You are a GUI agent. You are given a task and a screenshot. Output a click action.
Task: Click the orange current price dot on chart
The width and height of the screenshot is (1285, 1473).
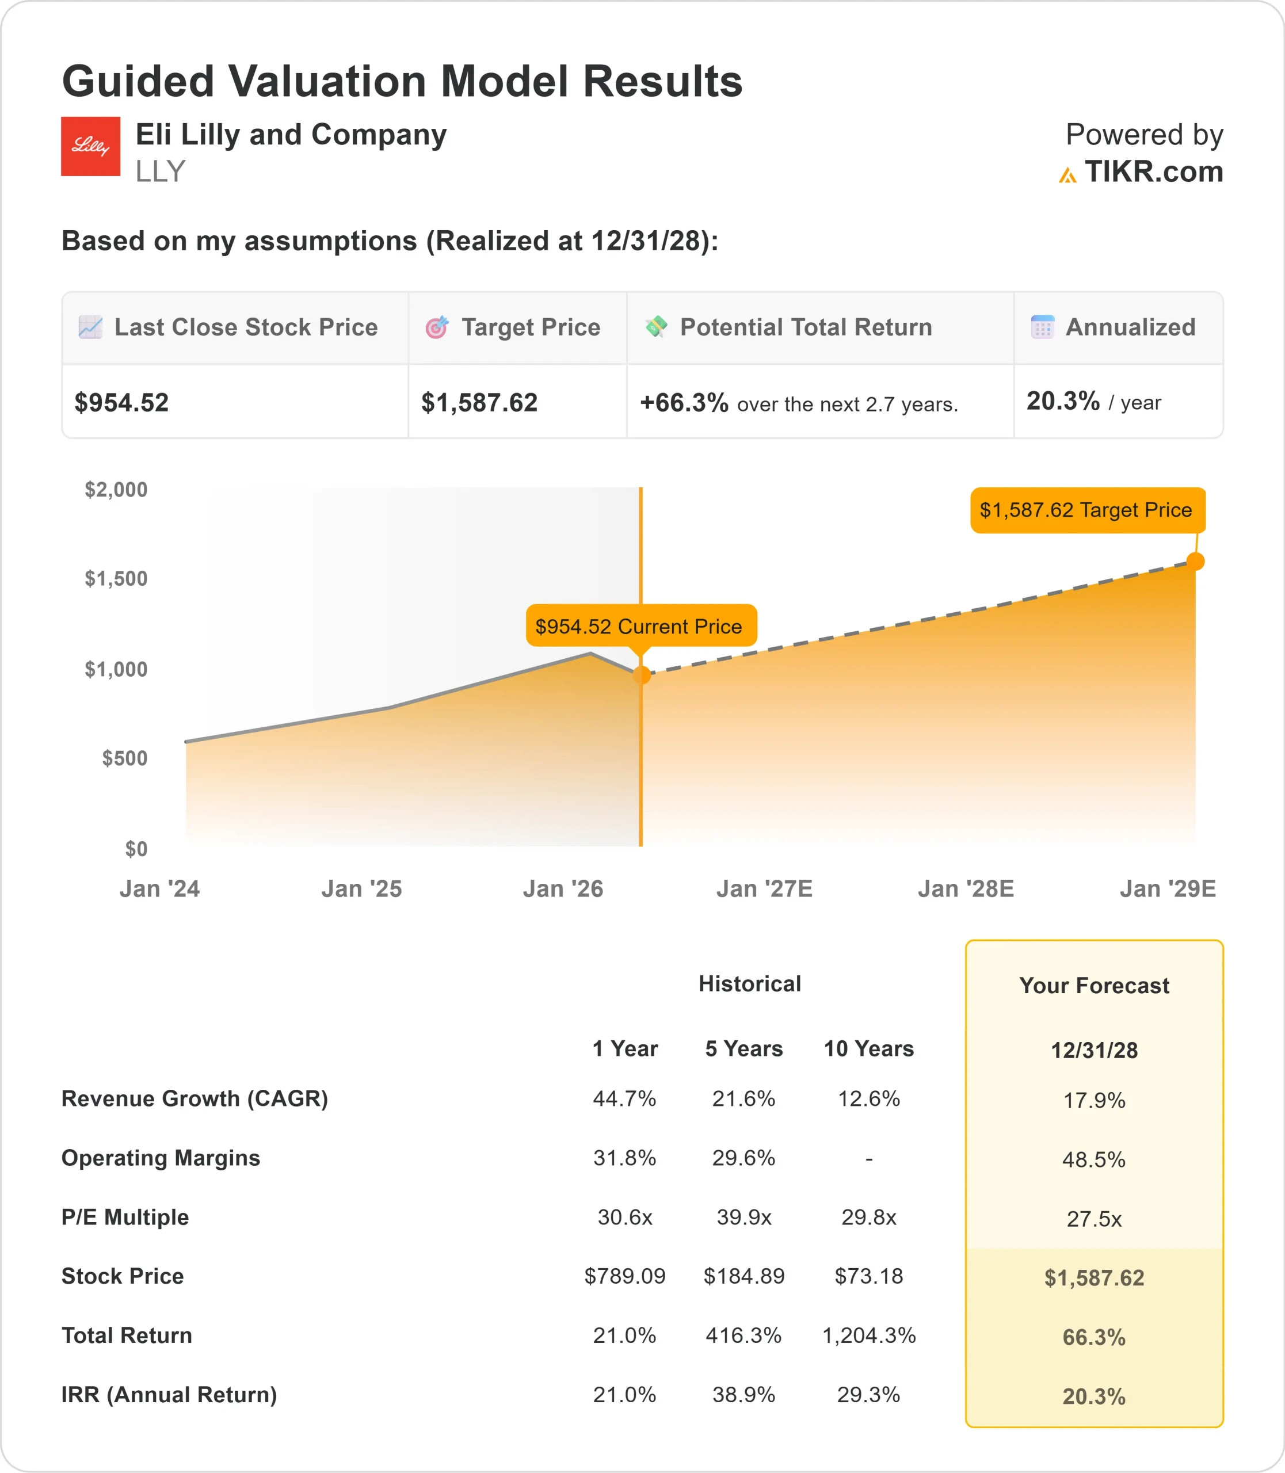[642, 675]
